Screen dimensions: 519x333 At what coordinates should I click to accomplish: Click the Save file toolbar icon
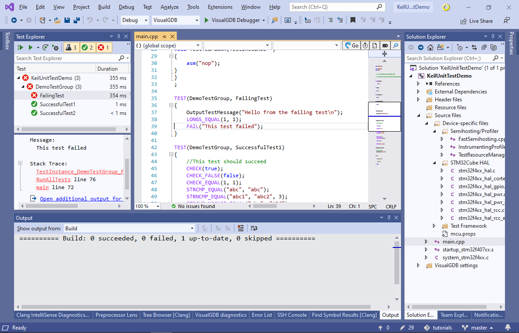(x=67, y=20)
